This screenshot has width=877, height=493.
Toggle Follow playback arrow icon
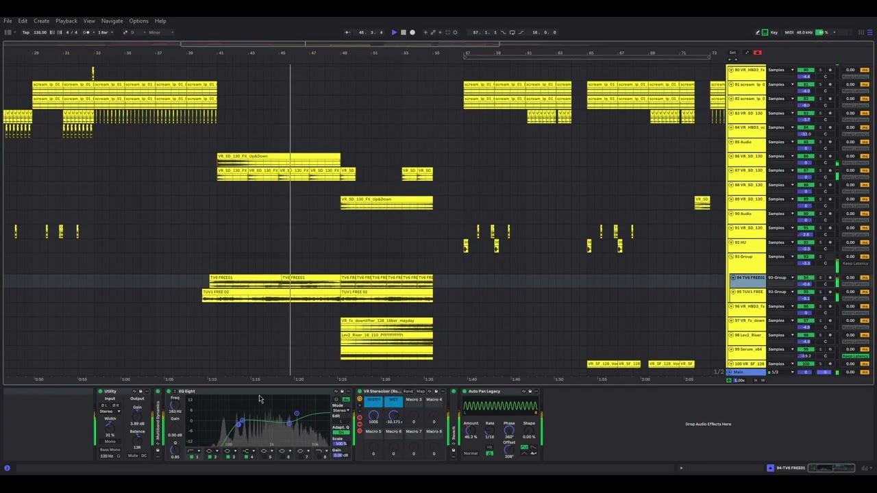click(x=347, y=32)
